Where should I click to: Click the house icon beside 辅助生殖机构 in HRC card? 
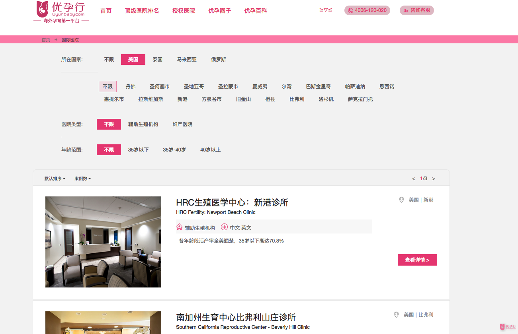coord(179,227)
